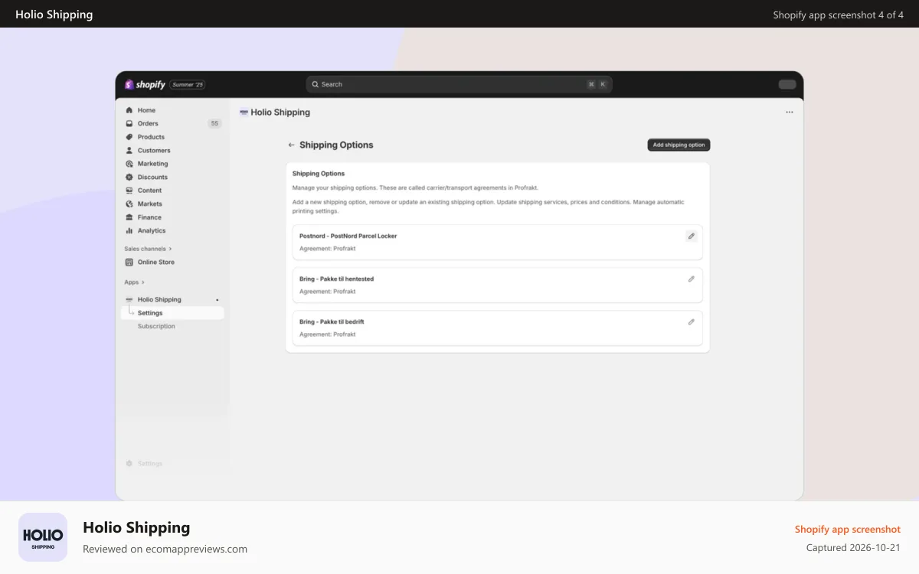Click the Markets globe icon
The width and height of the screenshot is (919, 574).
click(x=129, y=204)
